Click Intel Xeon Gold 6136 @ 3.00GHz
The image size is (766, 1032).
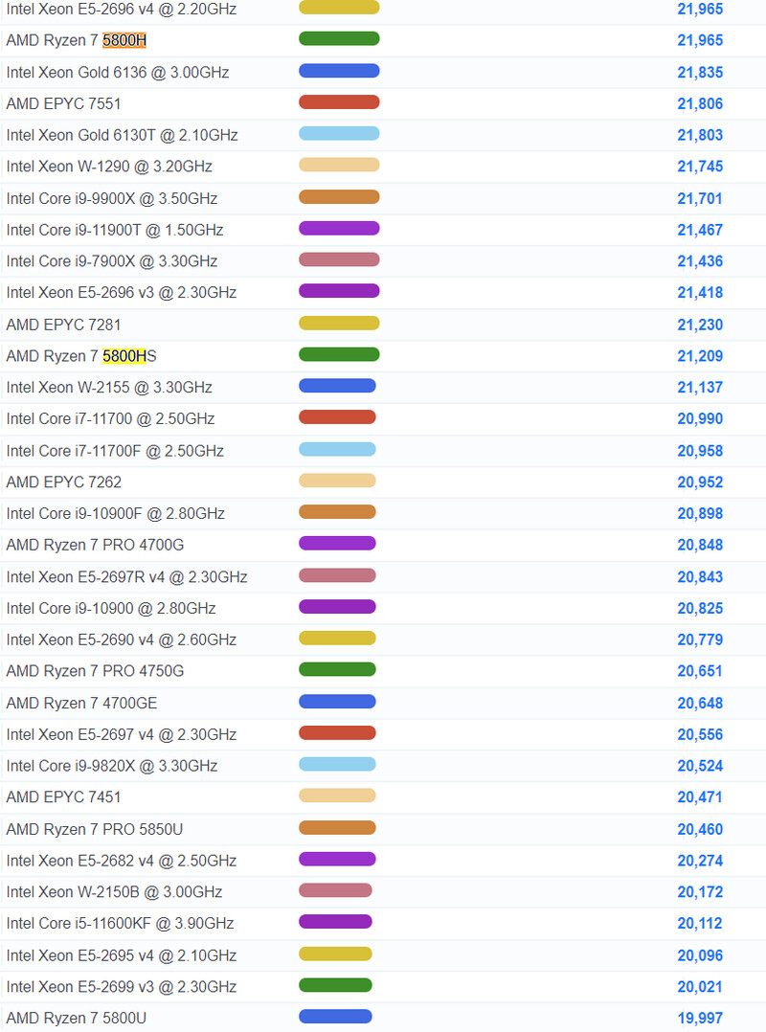point(118,72)
